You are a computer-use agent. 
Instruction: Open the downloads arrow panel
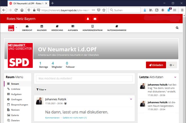145,10
